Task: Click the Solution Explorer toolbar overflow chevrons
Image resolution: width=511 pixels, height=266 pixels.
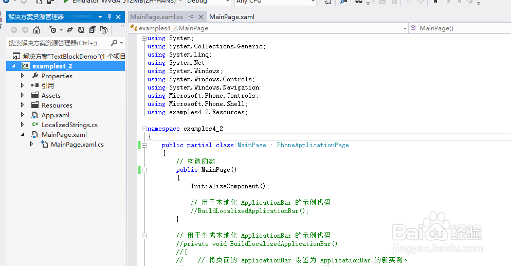Action: pyautogui.click(x=122, y=26)
